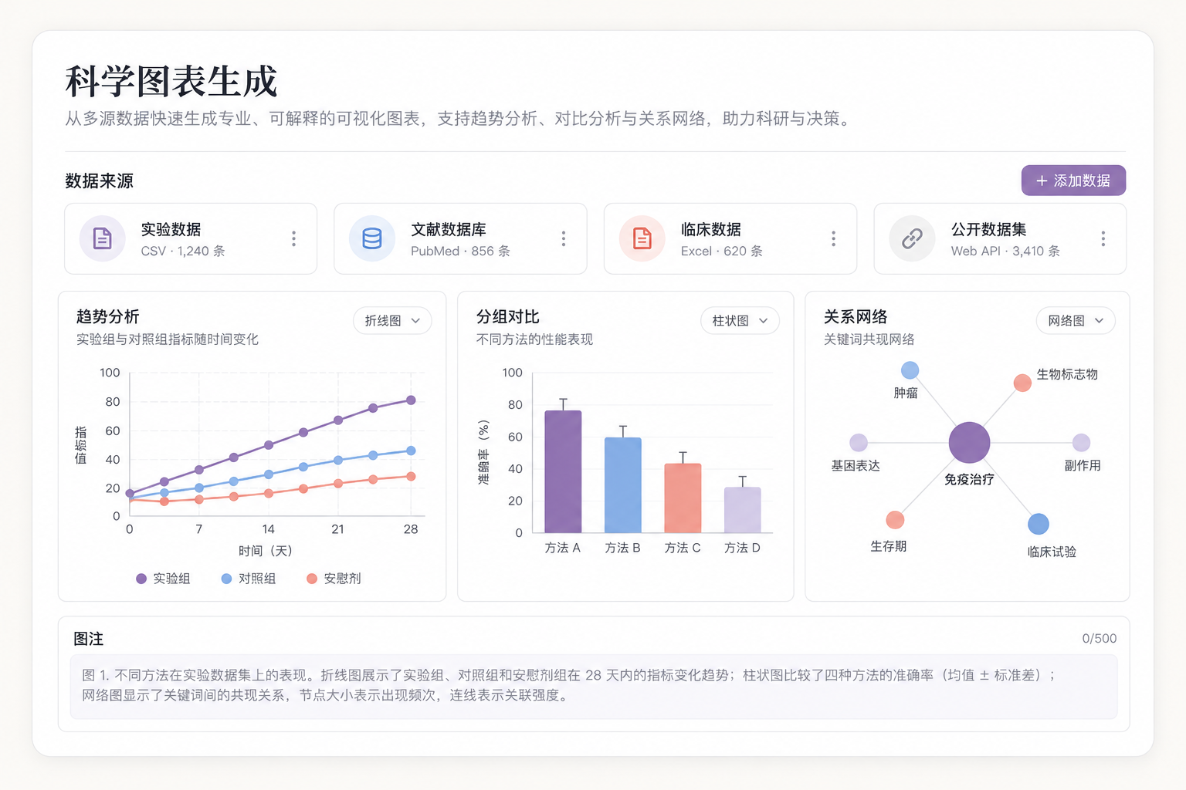This screenshot has height=790, width=1186.
Task: Click the 'Excel · 620 条' text
Action: (721, 251)
